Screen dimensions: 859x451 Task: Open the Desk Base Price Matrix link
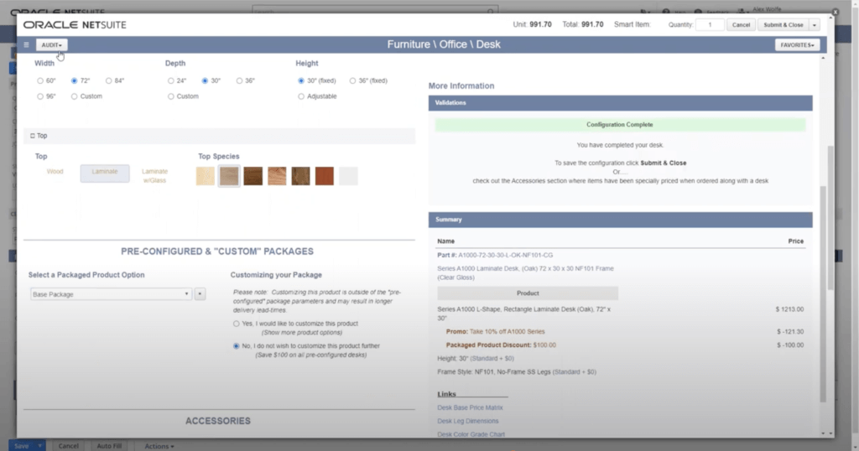468,407
